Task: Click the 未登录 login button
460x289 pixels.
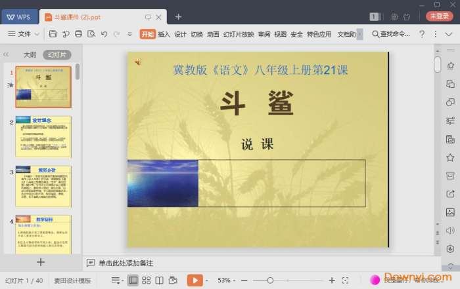Action: click(x=439, y=16)
